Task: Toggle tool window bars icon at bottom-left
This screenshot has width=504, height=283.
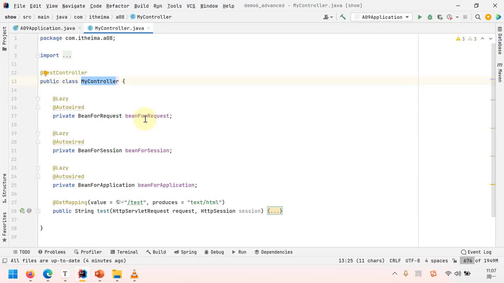Action: (4, 261)
